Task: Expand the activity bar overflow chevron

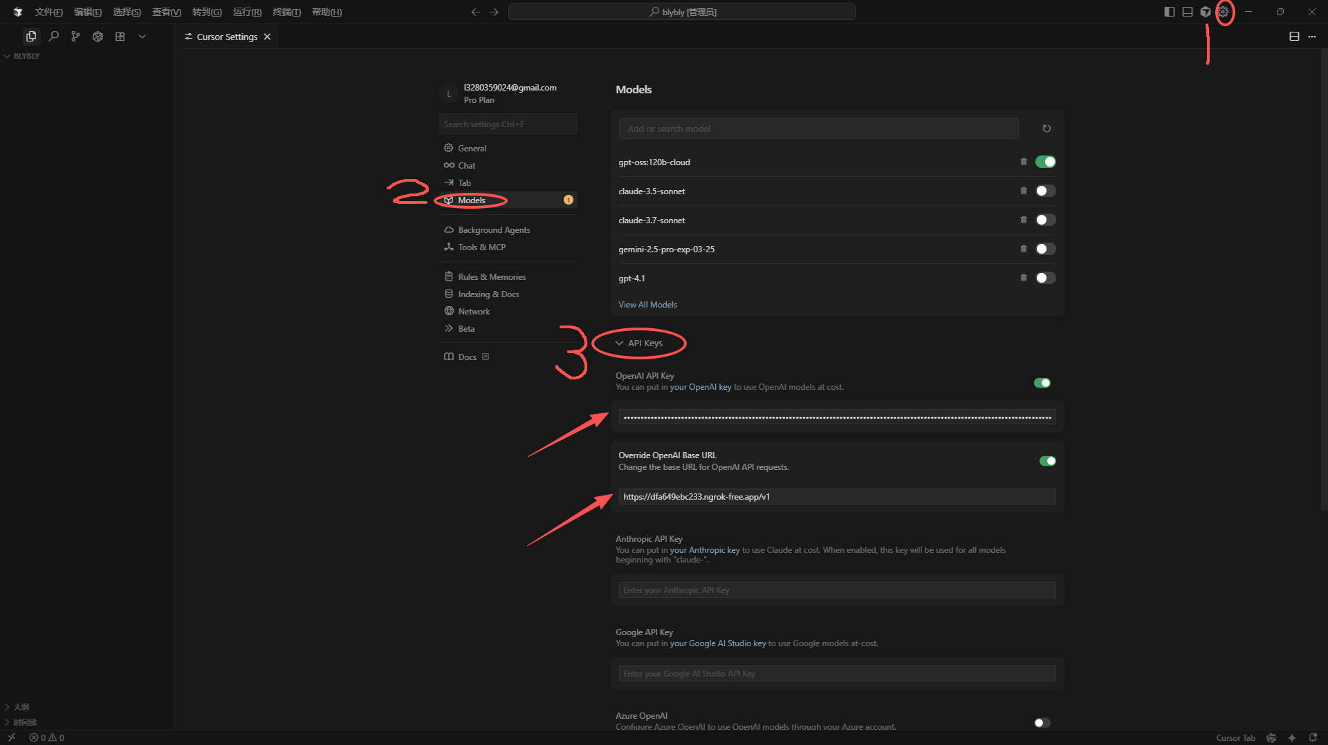Action: pos(142,37)
